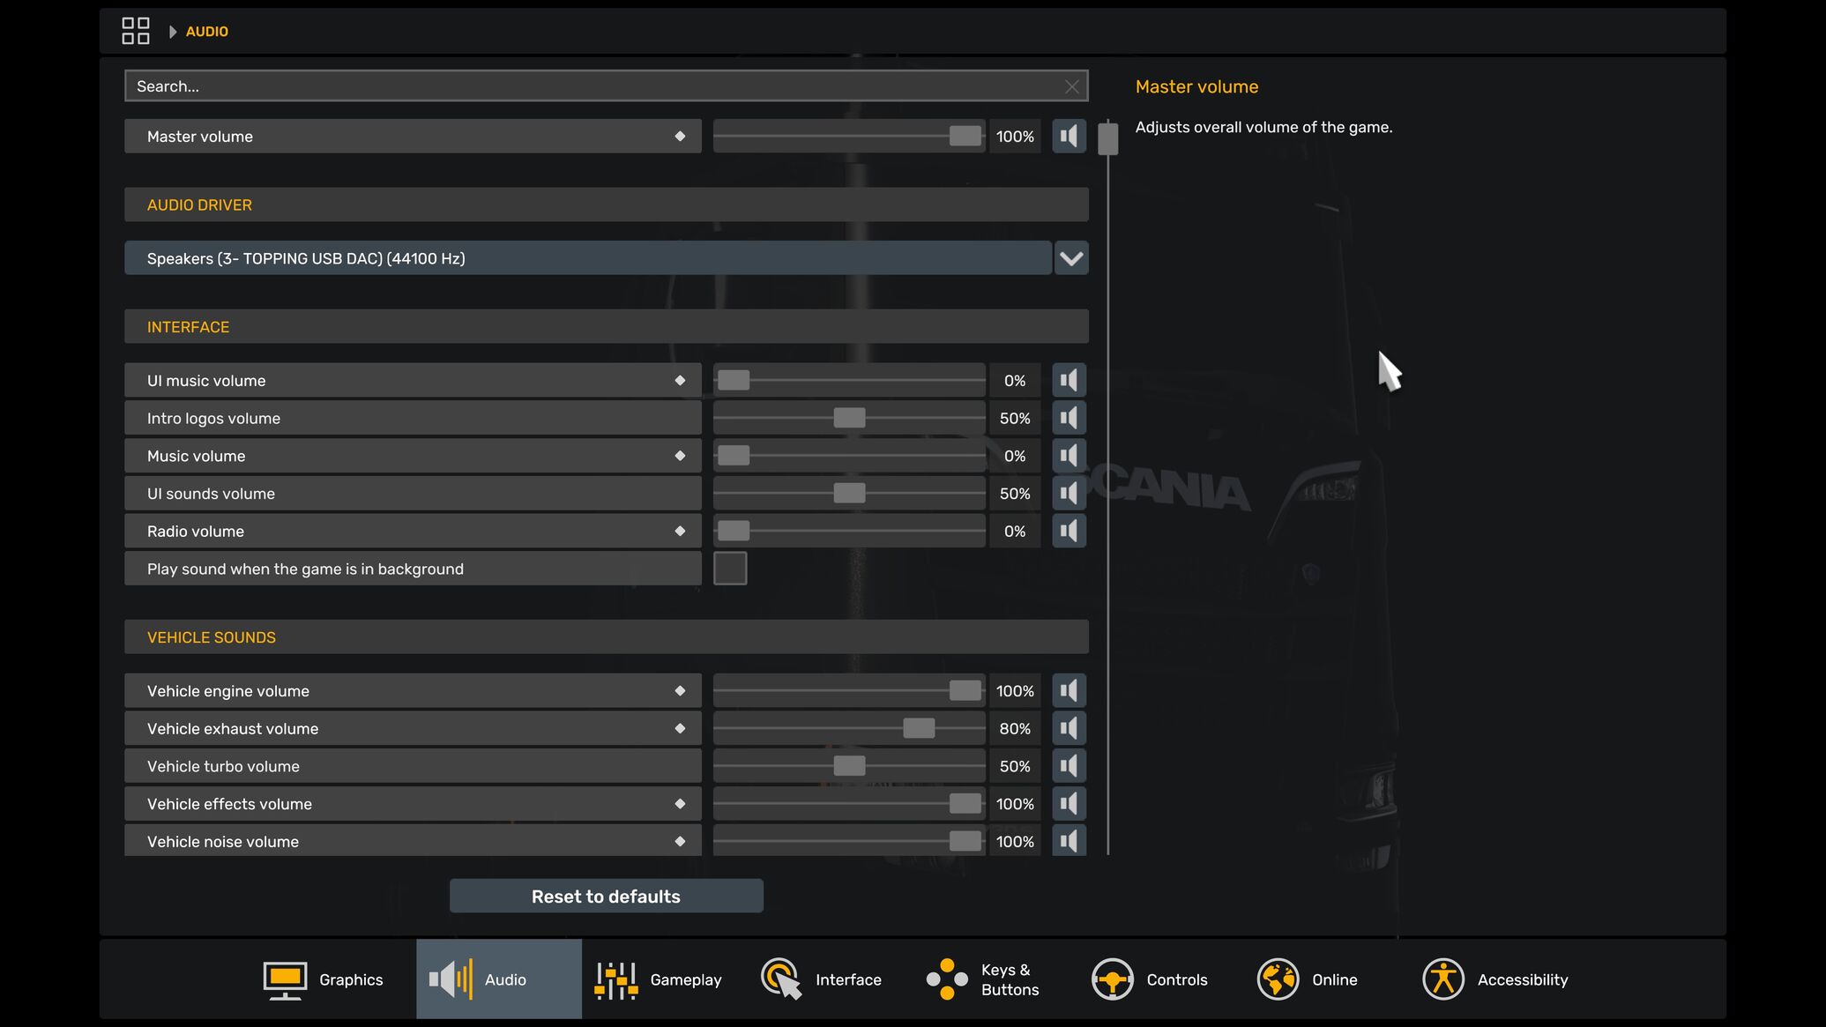Click the AUDIO breadcrumb label
This screenshot has width=1826, height=1027.
(207, 31)
